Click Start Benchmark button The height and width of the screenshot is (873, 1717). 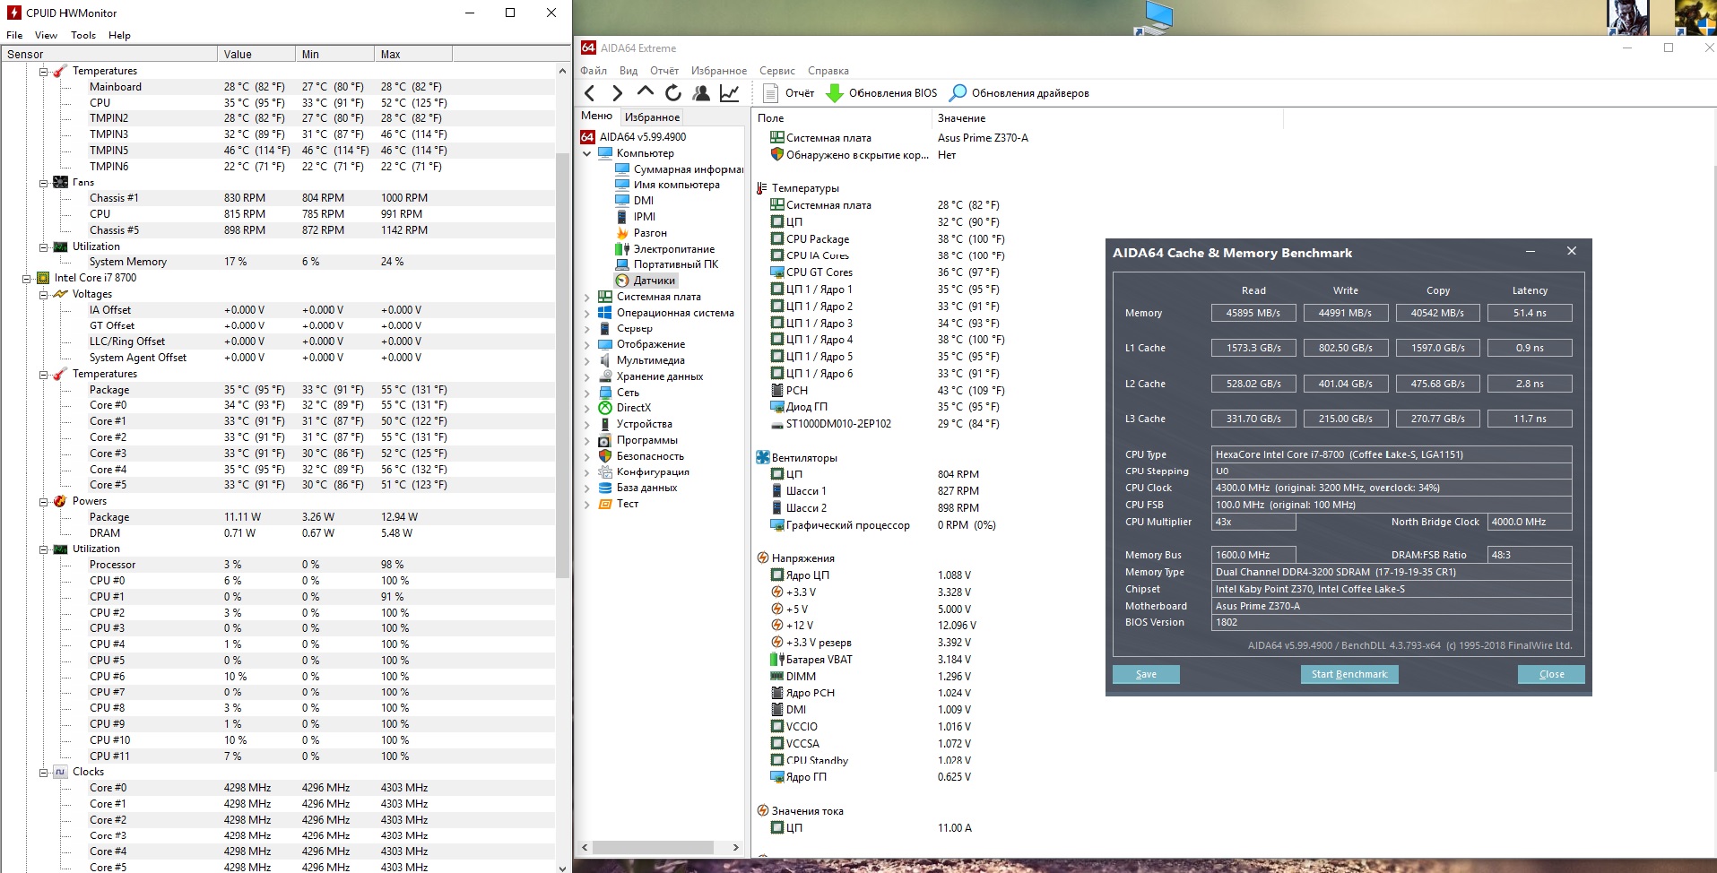coord(1349,675)
